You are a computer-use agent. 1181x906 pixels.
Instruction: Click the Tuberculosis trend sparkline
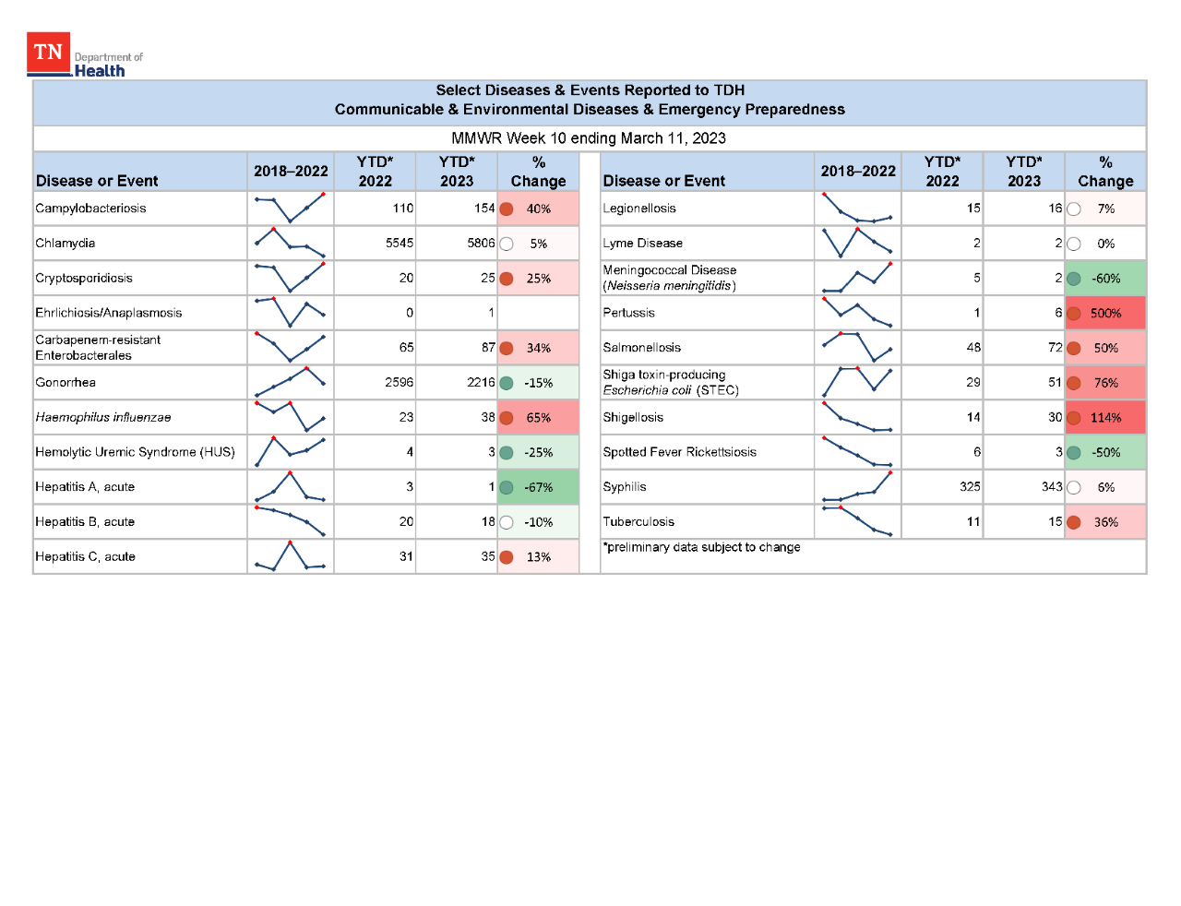pos(857,521)
